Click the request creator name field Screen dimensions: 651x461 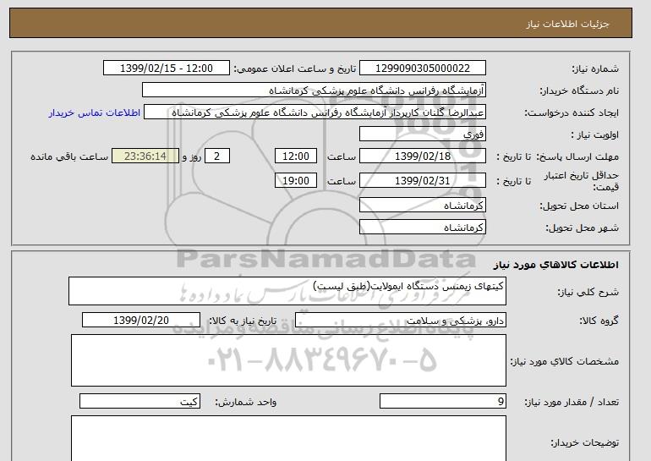tap(315, 113)
